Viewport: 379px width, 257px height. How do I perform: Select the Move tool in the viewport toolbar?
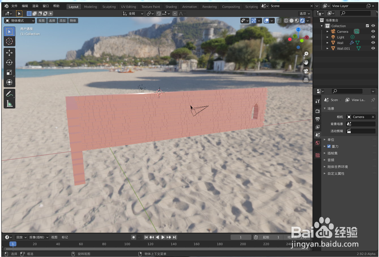tap(9, 53)
